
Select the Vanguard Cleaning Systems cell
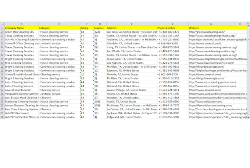coord(22,94)
